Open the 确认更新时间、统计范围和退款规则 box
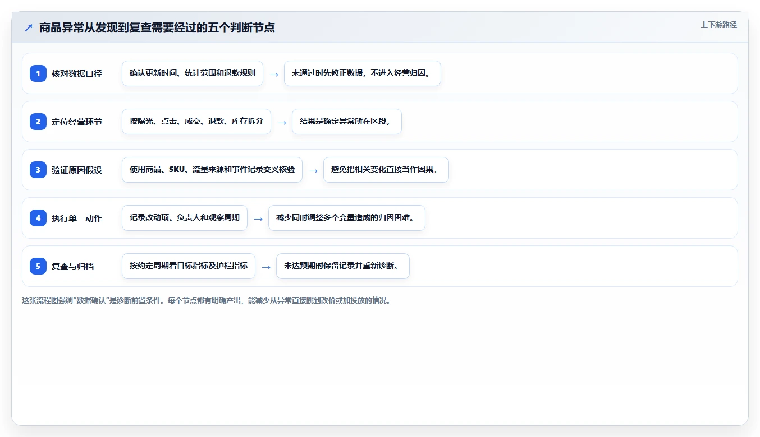The width and height of the screenshot is (760, 437). [x=193, y=73]
